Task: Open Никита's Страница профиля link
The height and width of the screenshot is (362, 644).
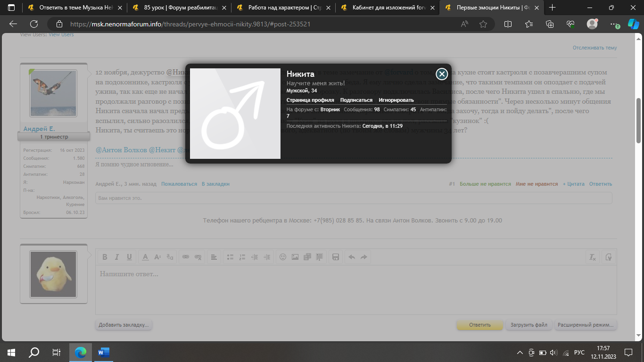Action: click(x=310, y=100)
